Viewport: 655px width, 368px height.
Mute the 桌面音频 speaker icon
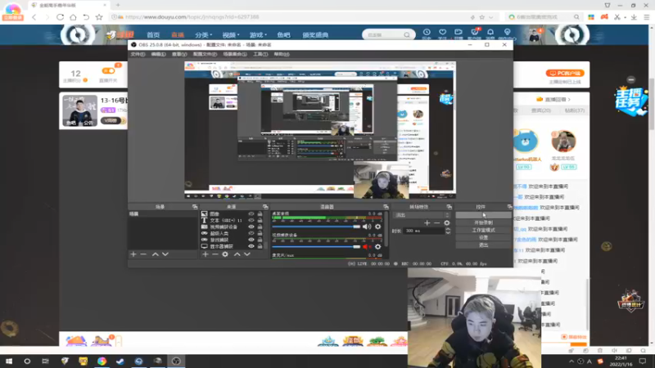click(x=367, y=227)
